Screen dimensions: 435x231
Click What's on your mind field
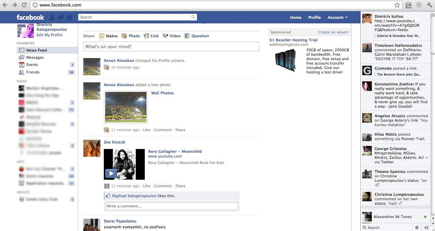[171, 46]
